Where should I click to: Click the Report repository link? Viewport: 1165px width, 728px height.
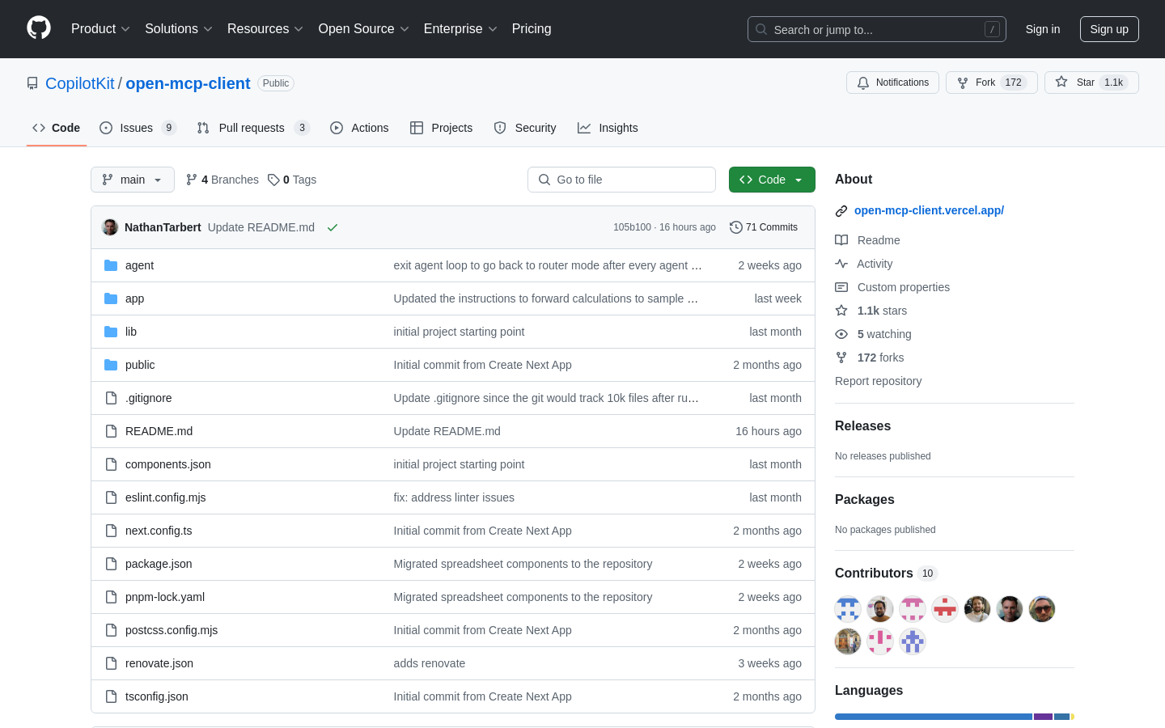[x=878, y=381]
